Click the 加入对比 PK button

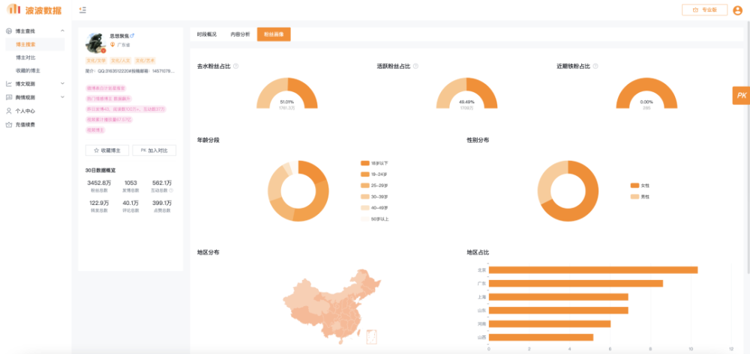click(154, 150)
